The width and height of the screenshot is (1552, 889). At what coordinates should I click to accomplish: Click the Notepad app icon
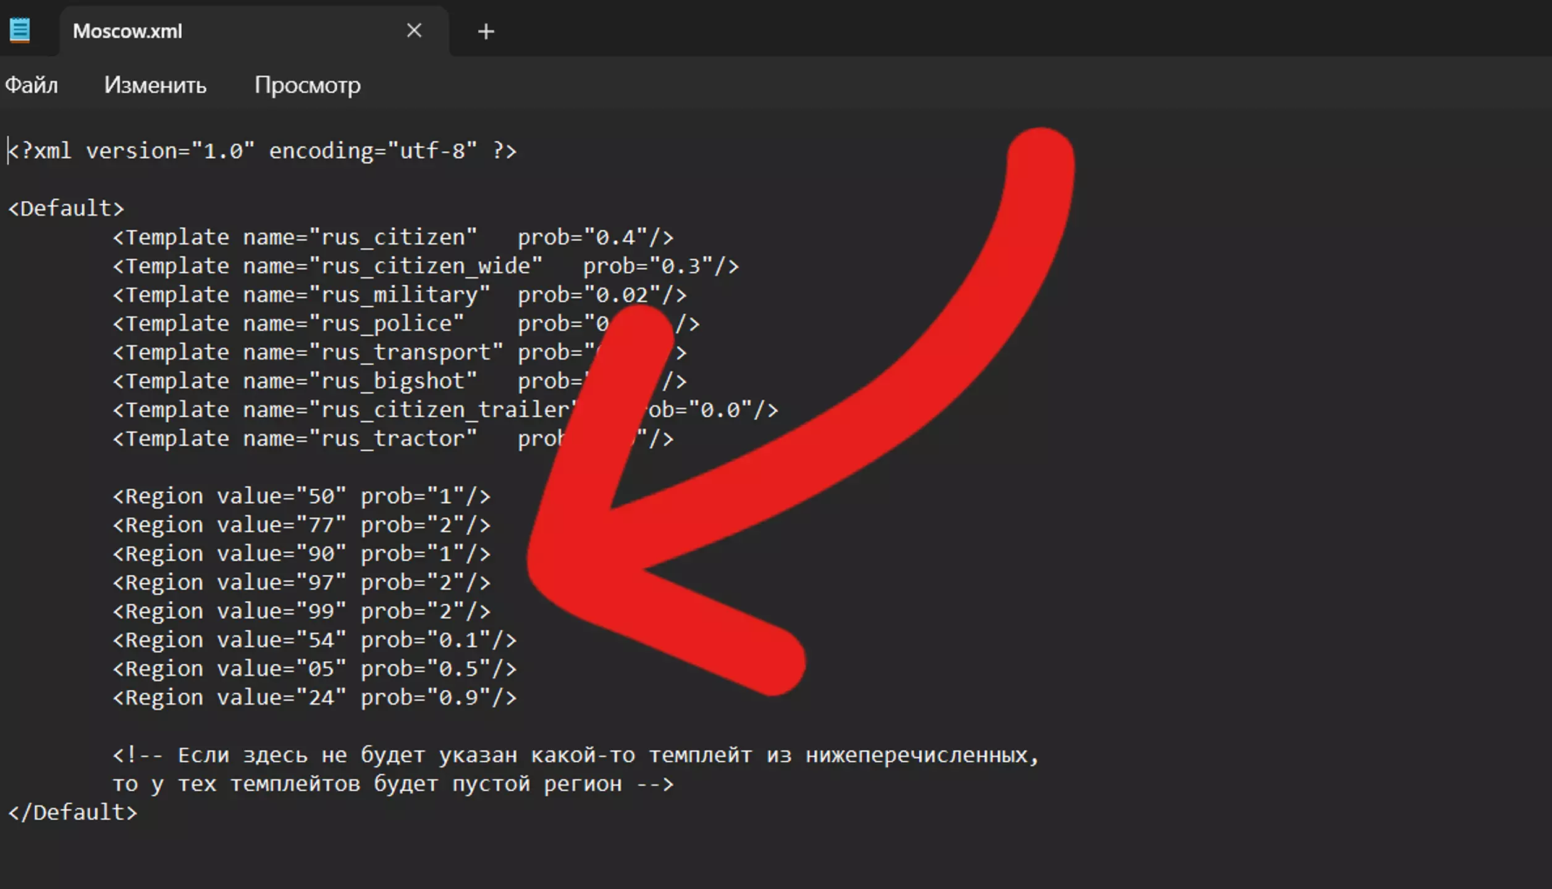(20, 30)
